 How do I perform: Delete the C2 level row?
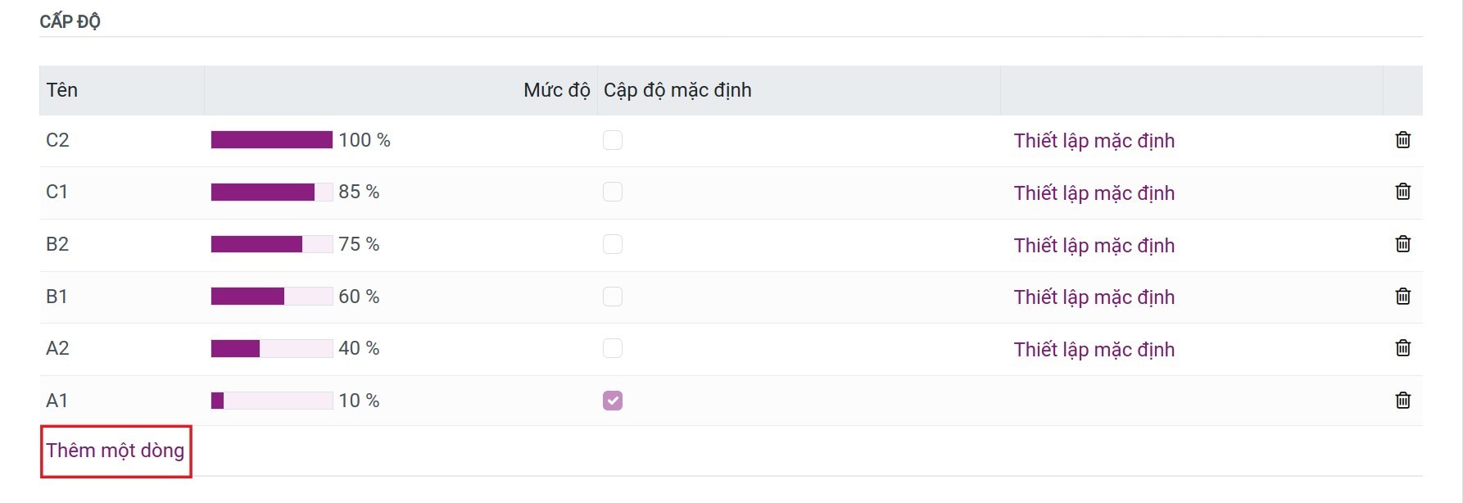[x=1402, y=140]
